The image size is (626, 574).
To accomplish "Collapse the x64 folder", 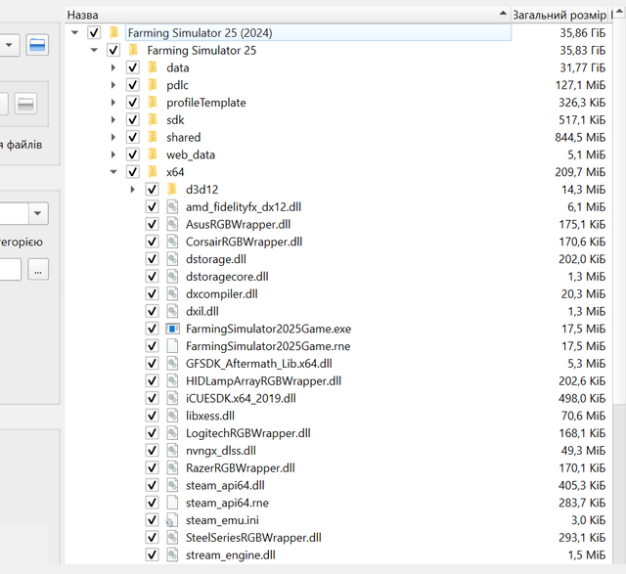I will click(x=113, y=172).
